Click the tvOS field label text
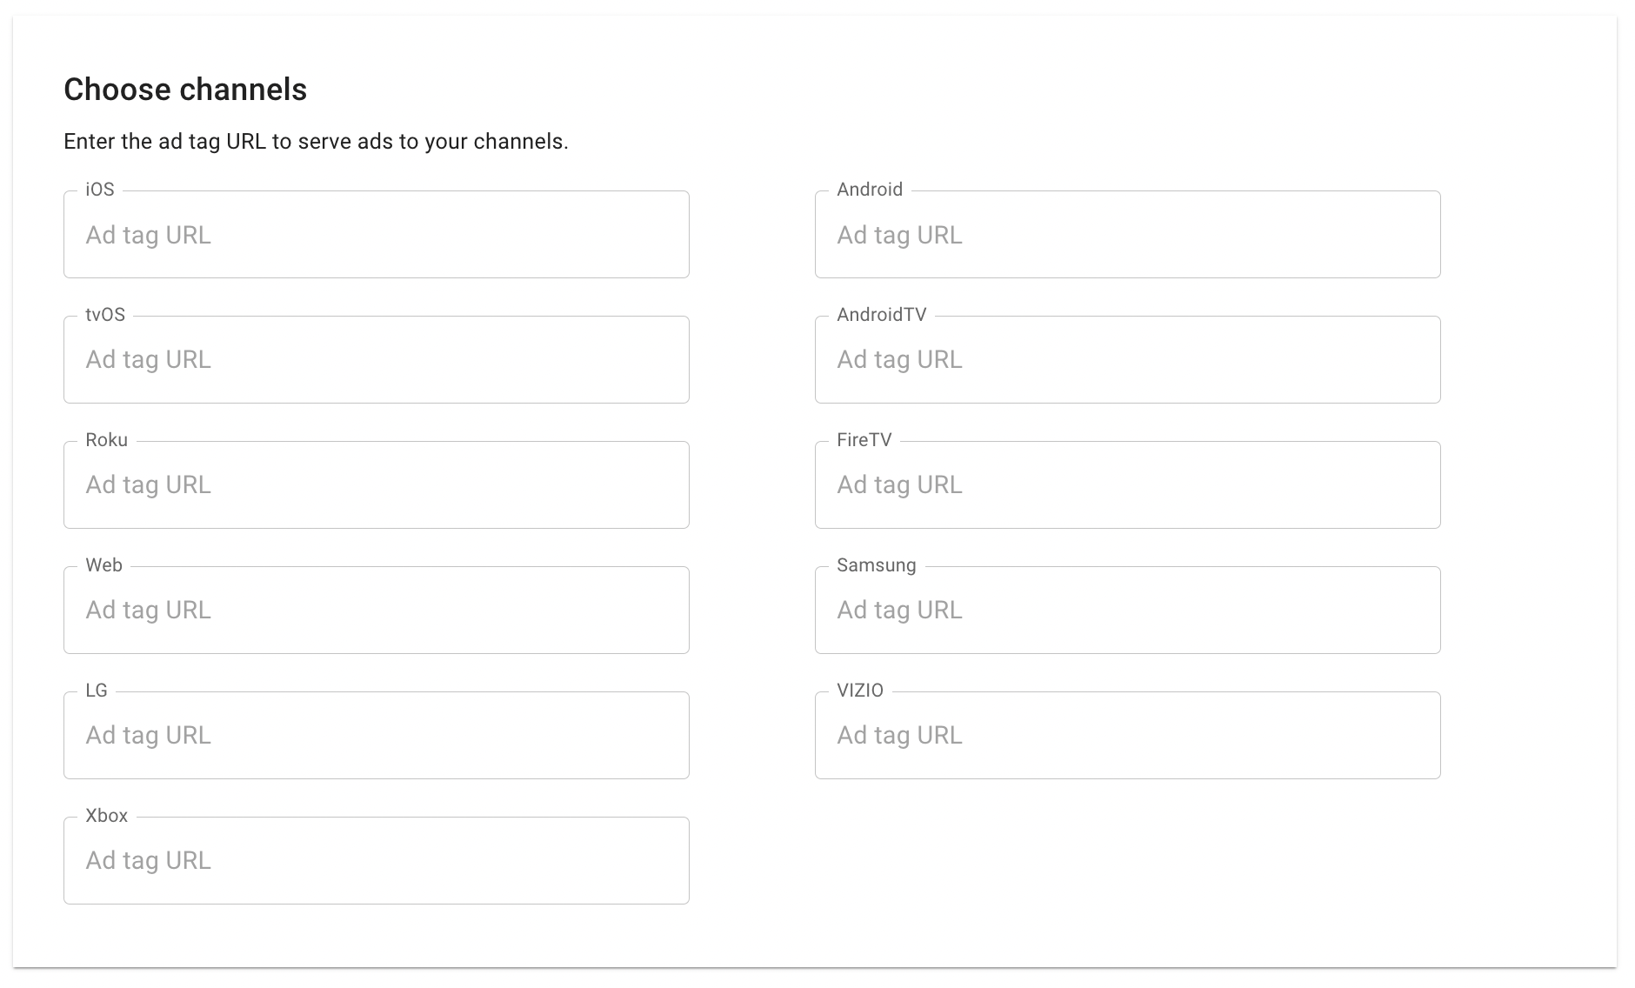The image size is (1635, 988). (x=105, y=315)
